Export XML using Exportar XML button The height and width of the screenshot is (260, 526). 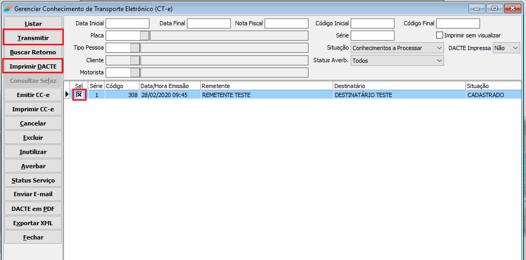click(33, 223)
